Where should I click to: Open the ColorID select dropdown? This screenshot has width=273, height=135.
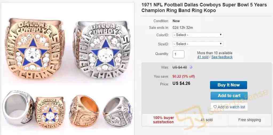198,35
